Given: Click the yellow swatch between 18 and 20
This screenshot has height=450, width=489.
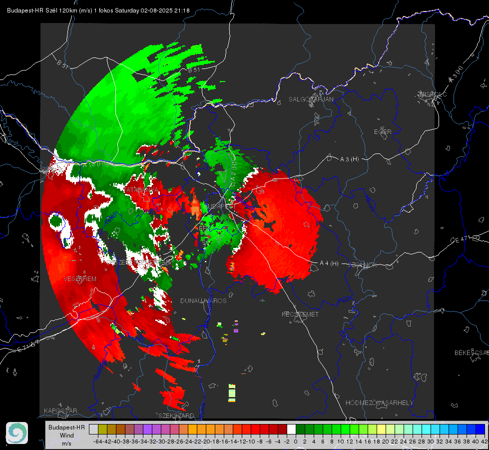Looking at the screenshot, I should point(381,429).
